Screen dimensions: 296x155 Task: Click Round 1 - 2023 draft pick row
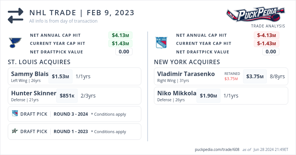74,131
